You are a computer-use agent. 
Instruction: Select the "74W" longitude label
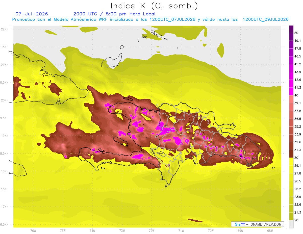92,231
